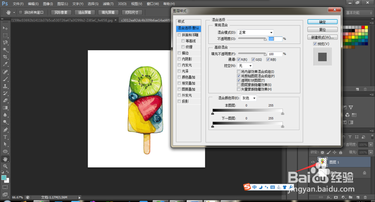The width and height of the screenshot is (375, 202).
Task: Open the 混合颜色带 dropdown
Action: [249, 98]
